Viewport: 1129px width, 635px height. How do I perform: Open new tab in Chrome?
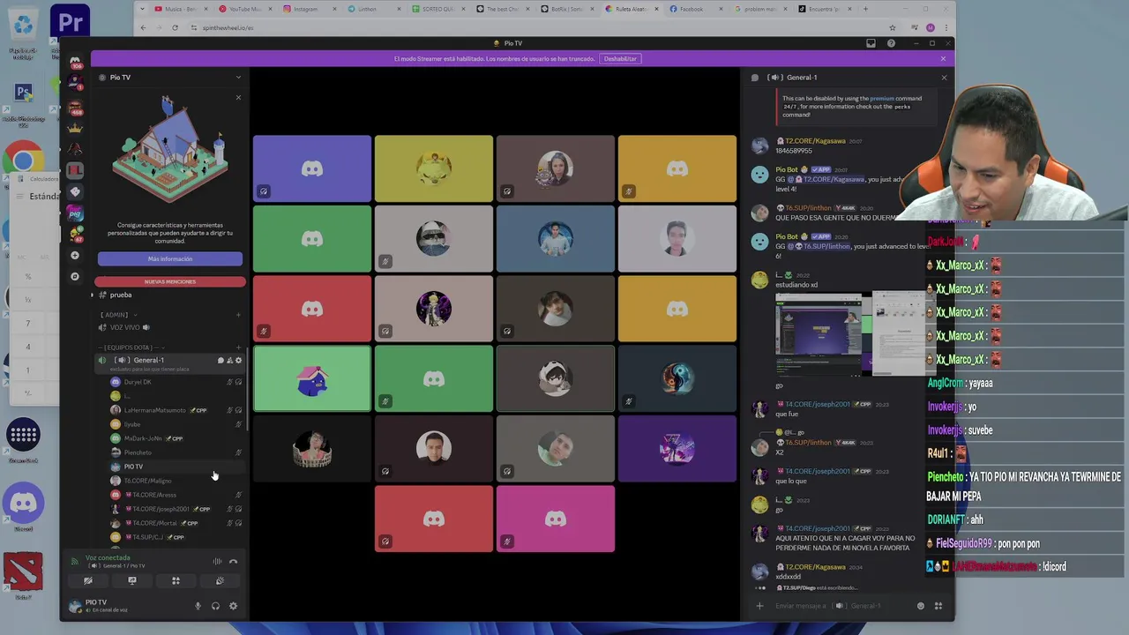coord(866,9)
